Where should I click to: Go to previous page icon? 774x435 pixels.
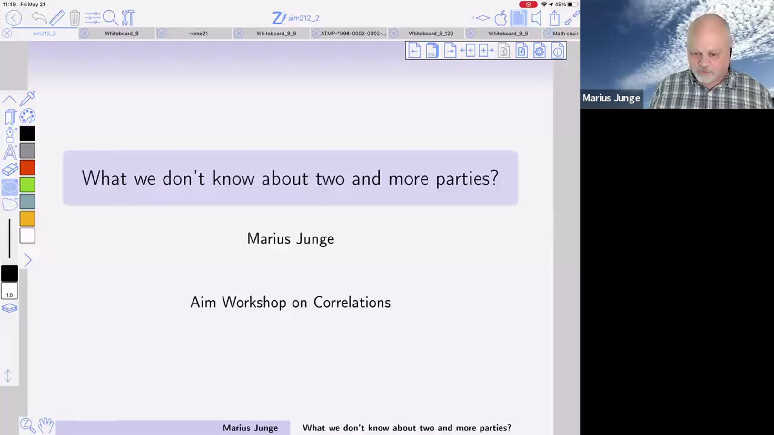pos(414,51)
